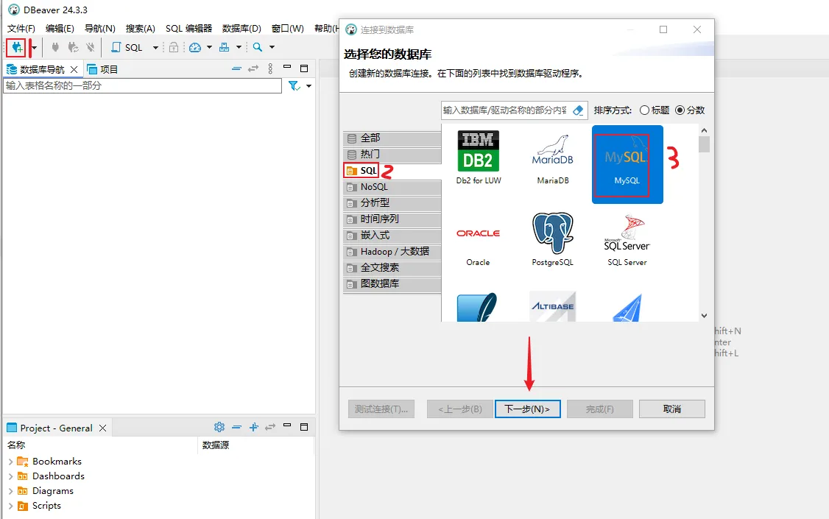Click the navigator filter funnel icon
This screenshot has width=829, height=519.
coord(294,85)
